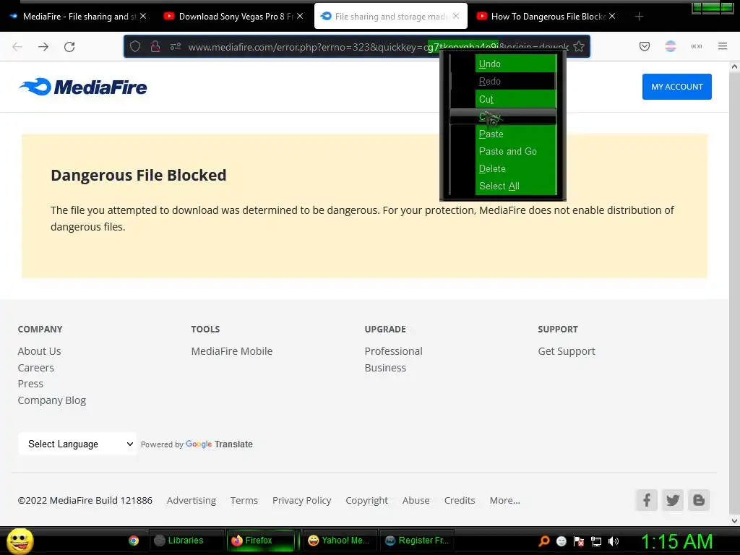The height and width of the screenshot is (555, 740).
Task: Open the Privacy Policy footer link
Action: (x=301, y=500)
